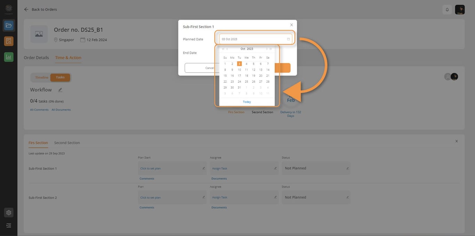Click the calendar icon in Planned Date field
Image resolution: width=475 pixels, height=236 pixels.
(288, 39)
